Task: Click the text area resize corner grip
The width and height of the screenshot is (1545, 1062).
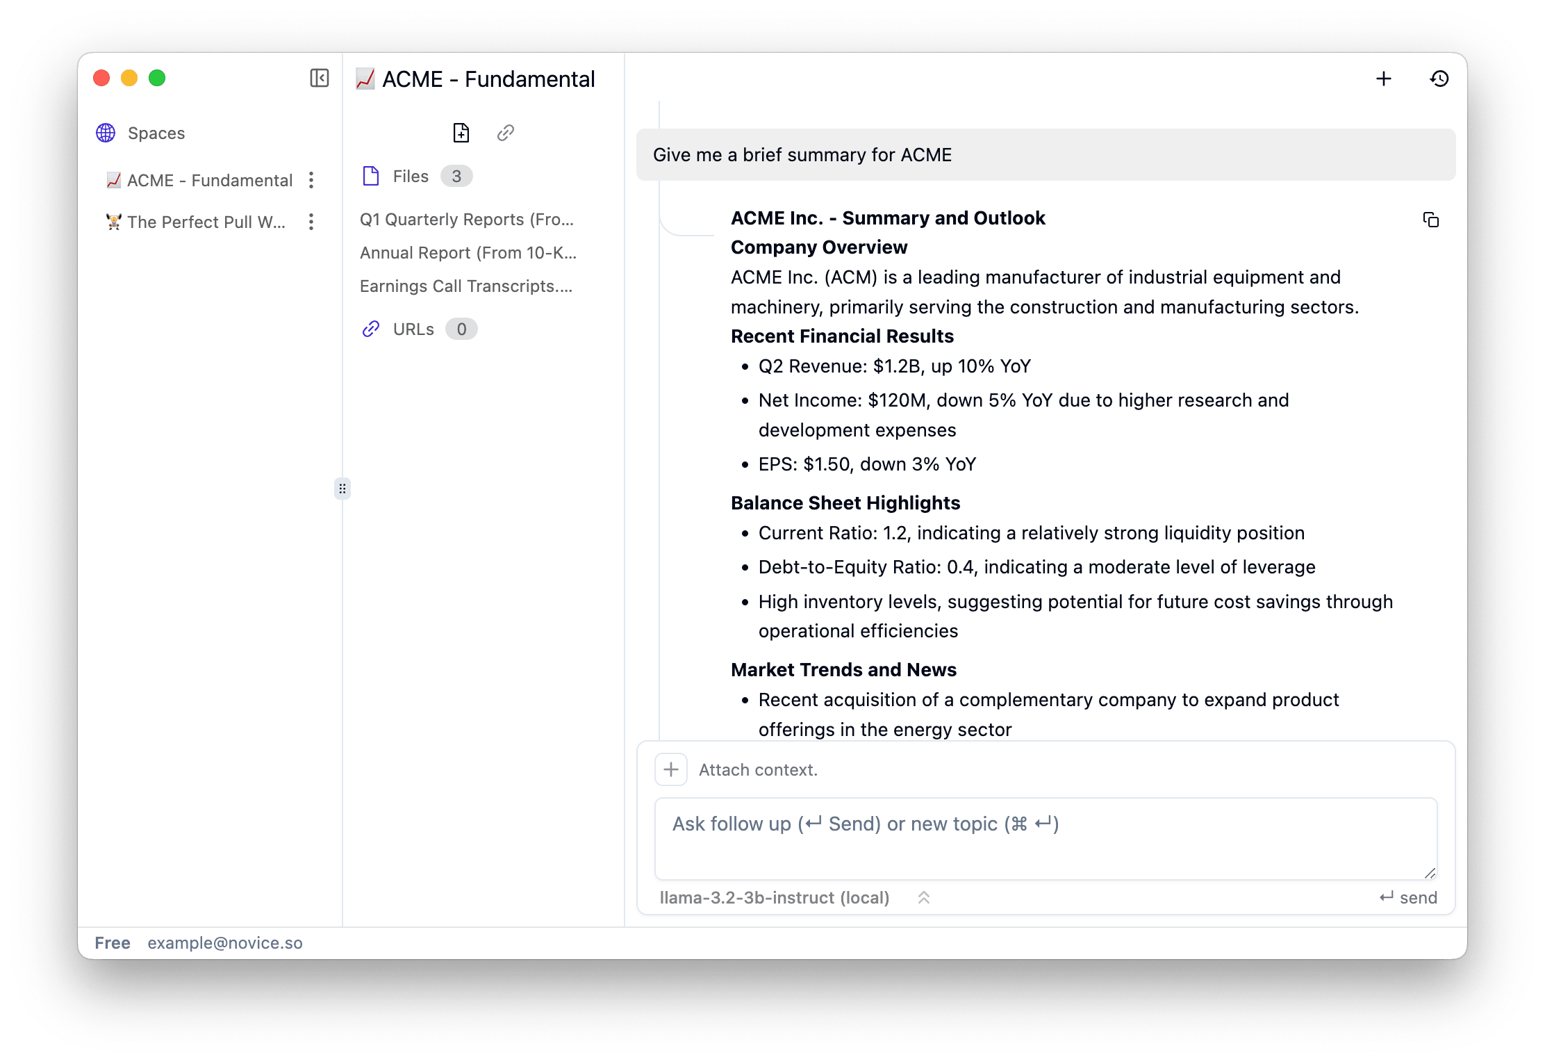Action: pos(1430,873)
